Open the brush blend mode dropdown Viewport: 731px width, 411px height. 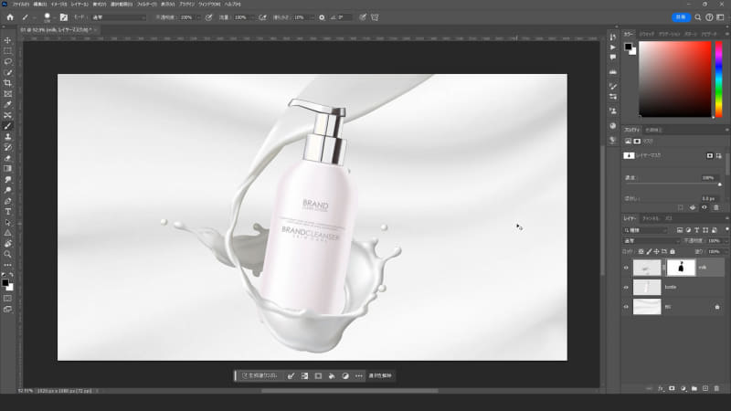click(119, 17)
